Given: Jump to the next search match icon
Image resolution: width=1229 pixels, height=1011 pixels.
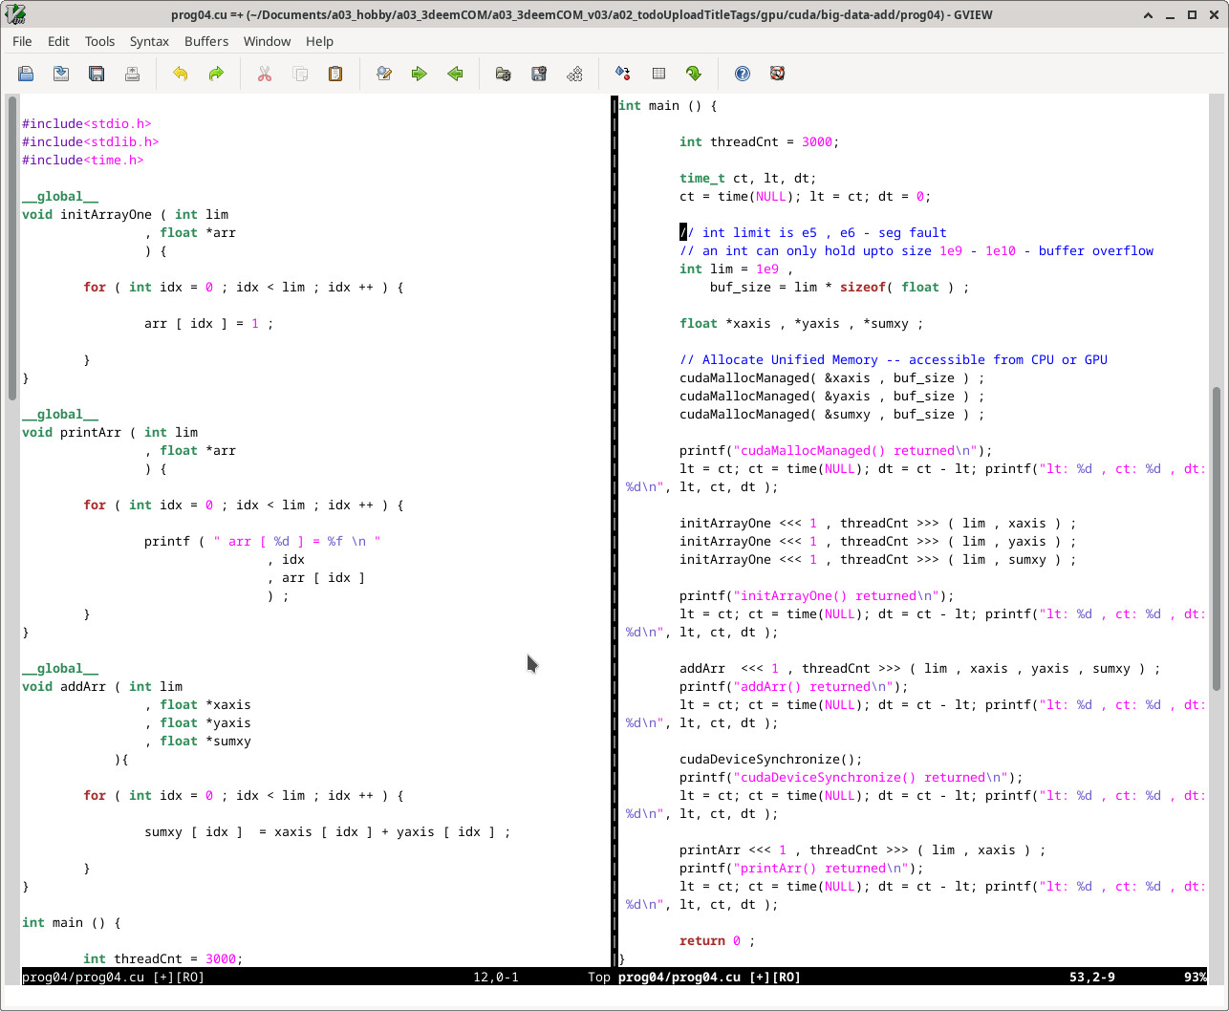Looking at the screenshot, I should (x=420, y=74).
